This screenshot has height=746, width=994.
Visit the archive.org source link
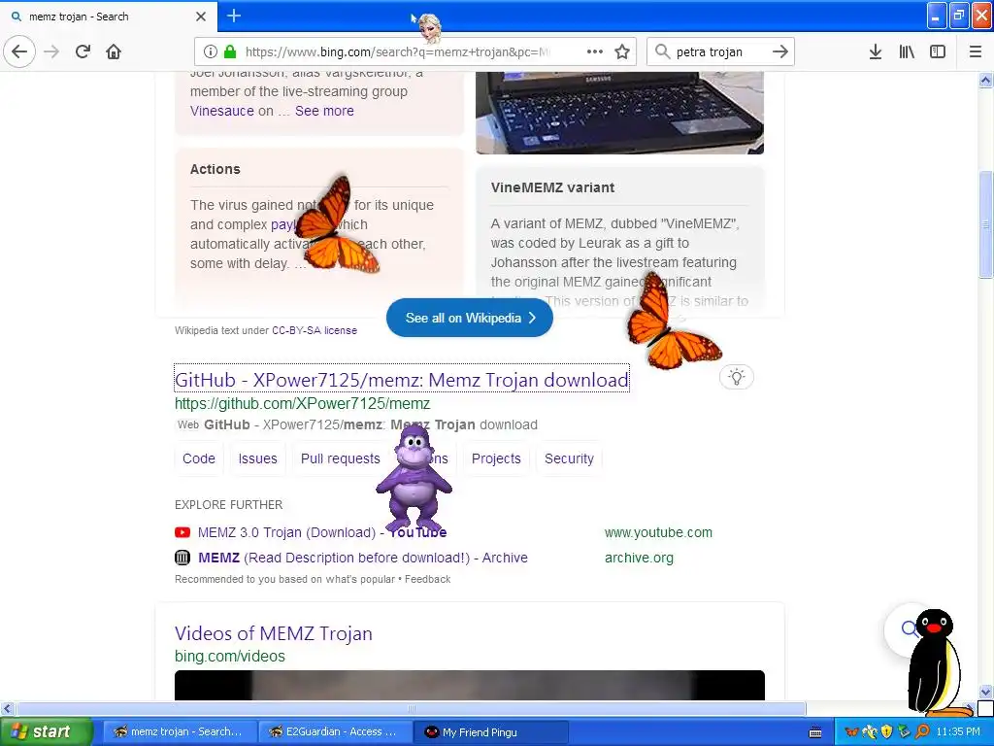tap(639, 558)
